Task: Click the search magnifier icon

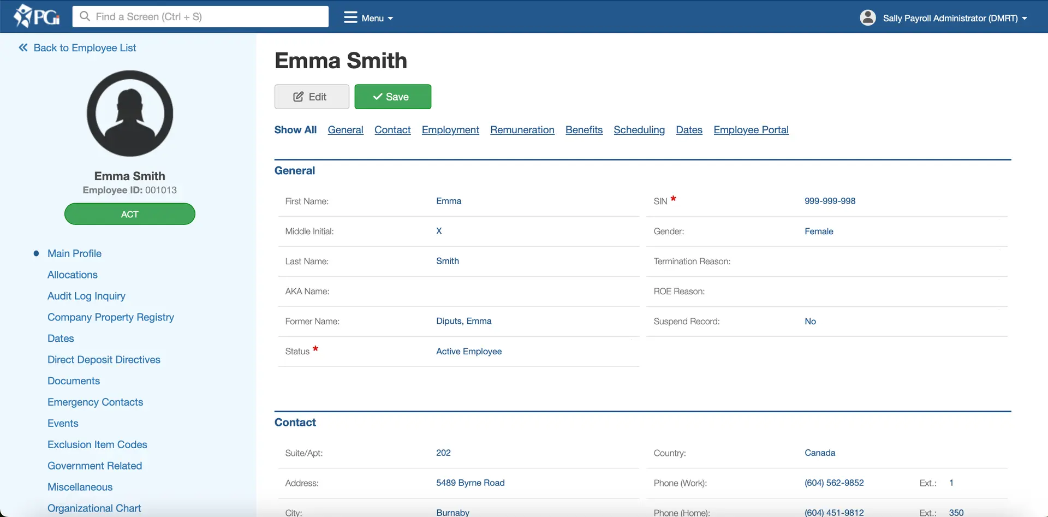Action: tap(85, 16)
